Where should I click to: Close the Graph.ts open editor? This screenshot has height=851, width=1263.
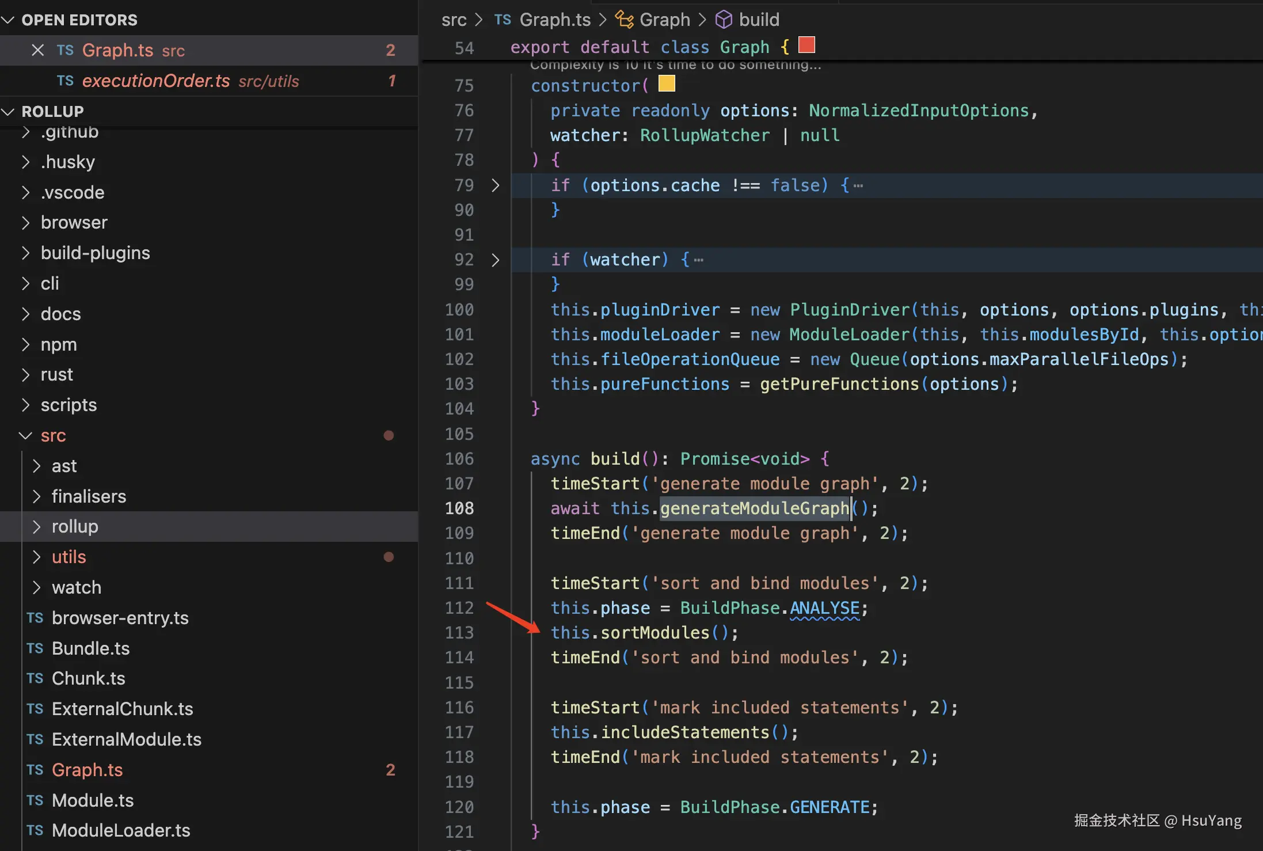pyautogui.click(x=38, y=50)
